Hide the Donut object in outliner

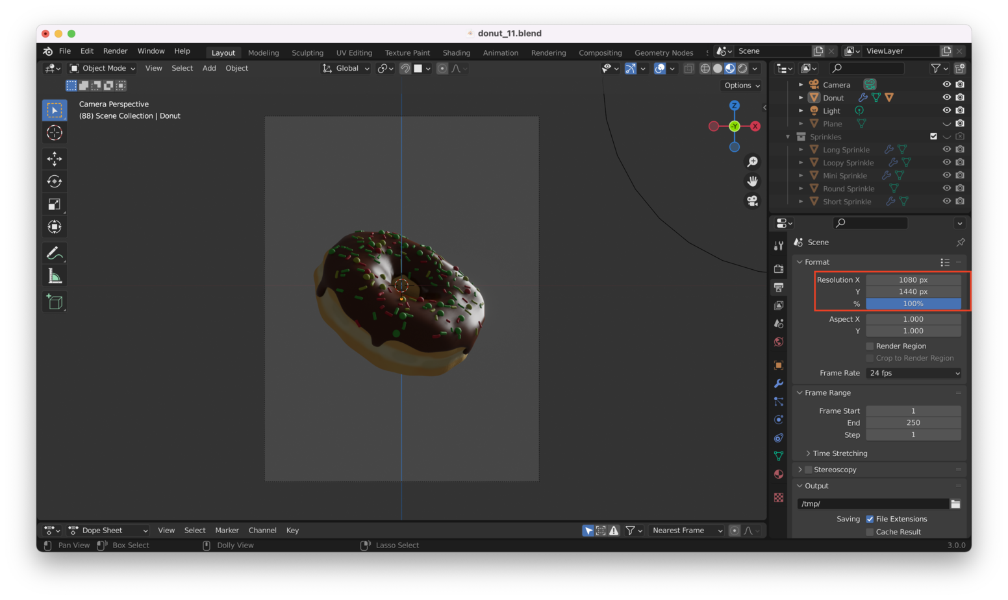click(946, 97)
